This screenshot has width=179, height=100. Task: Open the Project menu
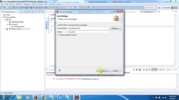41,4
